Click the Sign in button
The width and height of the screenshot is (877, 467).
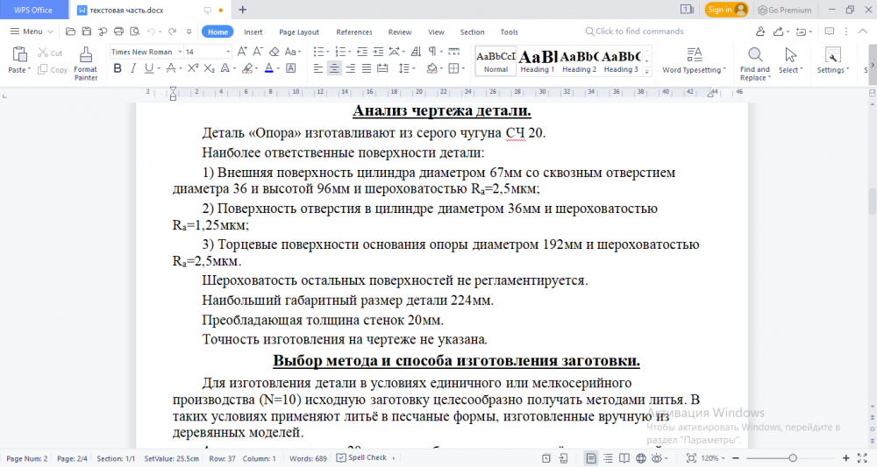coord(726,10)
